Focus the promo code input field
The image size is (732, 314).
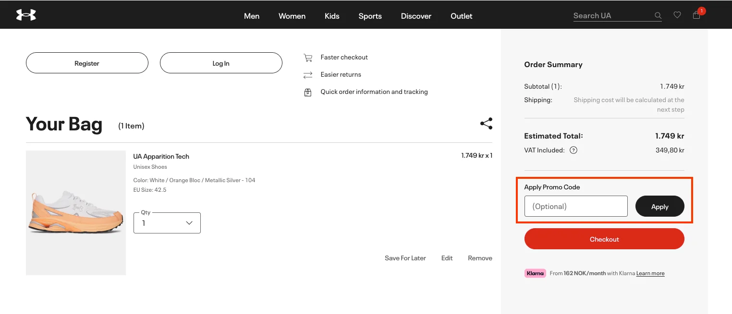(576, 206)
